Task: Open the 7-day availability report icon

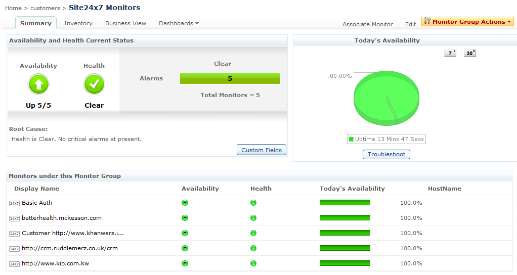Action: point(450,53)
